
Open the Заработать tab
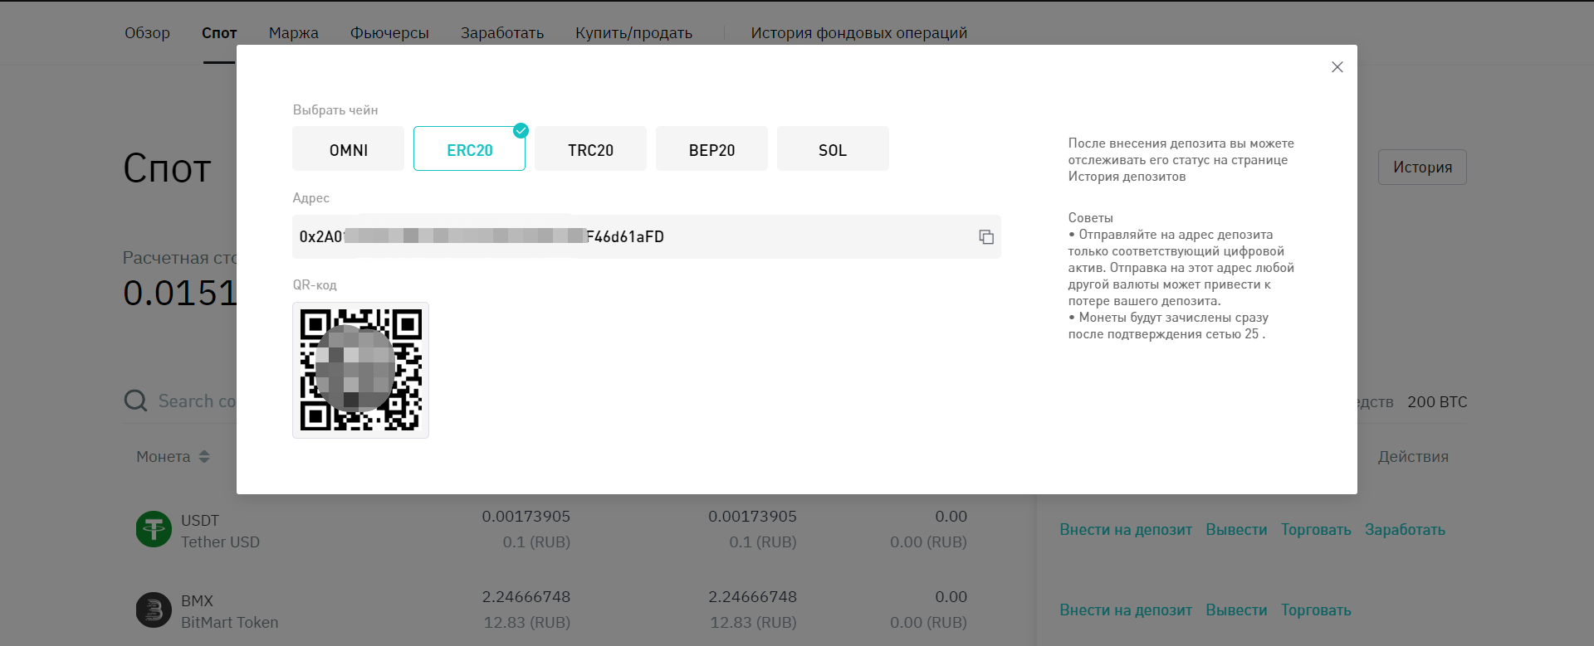pyautogui.click(x=502, y=33)
